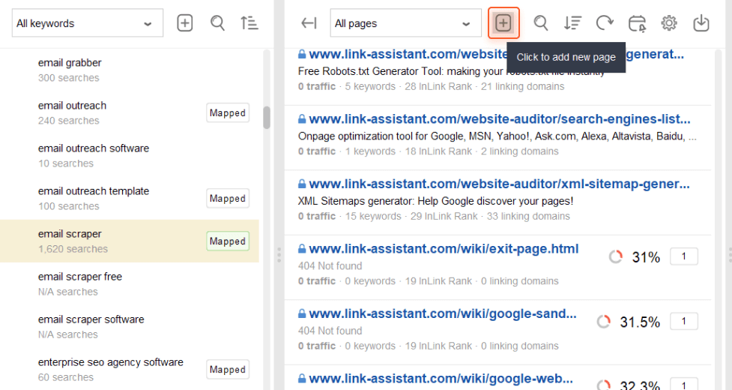Click the 31.5% optimization progress ring
The height and width of the screenshot is (390, 732).
[604, 322]
